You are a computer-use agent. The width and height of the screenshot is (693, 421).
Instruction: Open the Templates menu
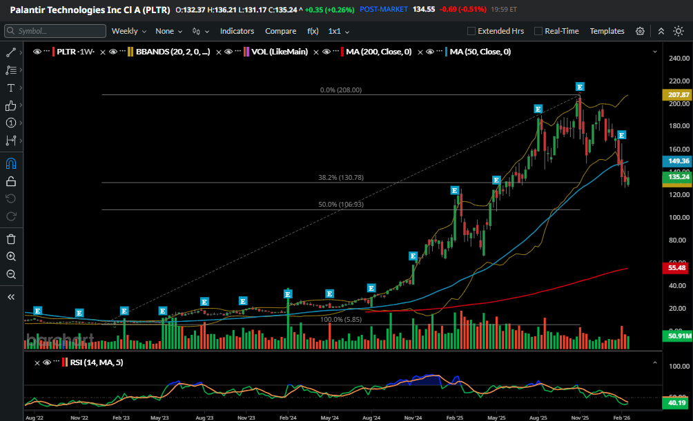607,31
